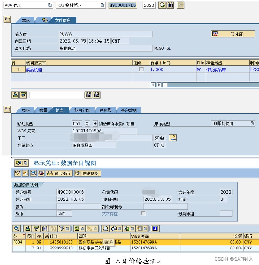
Task: Click the execute clock icon beside year 2023
Action: pos(162,5)
